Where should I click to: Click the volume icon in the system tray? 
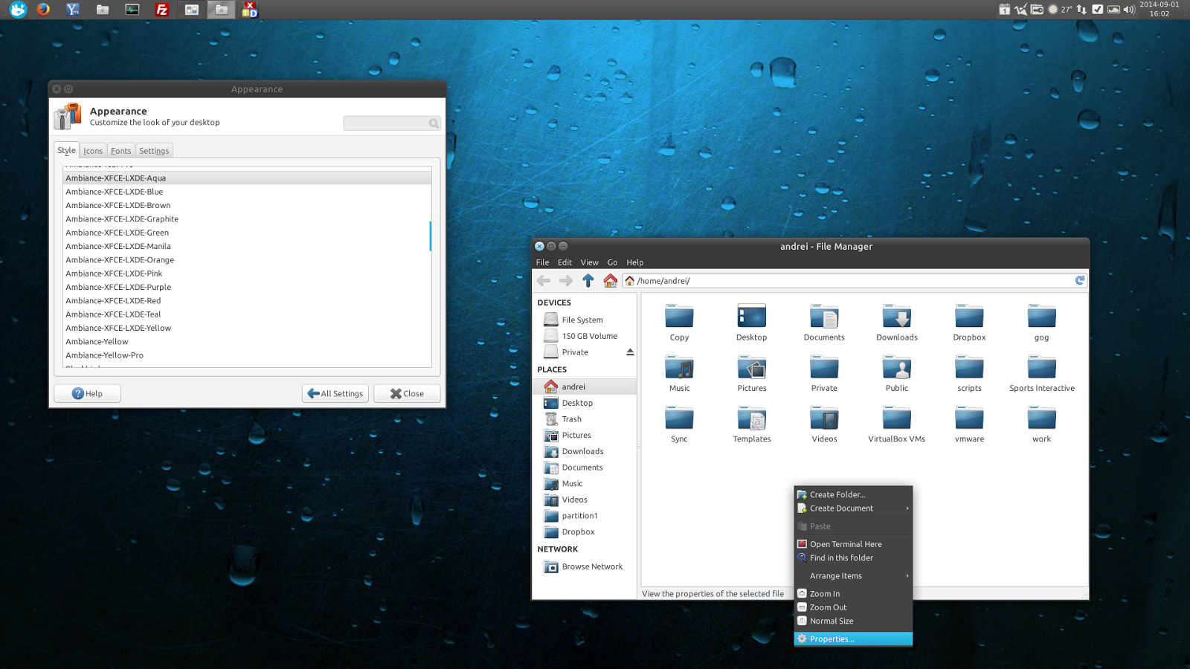(x=1129, y=10)
